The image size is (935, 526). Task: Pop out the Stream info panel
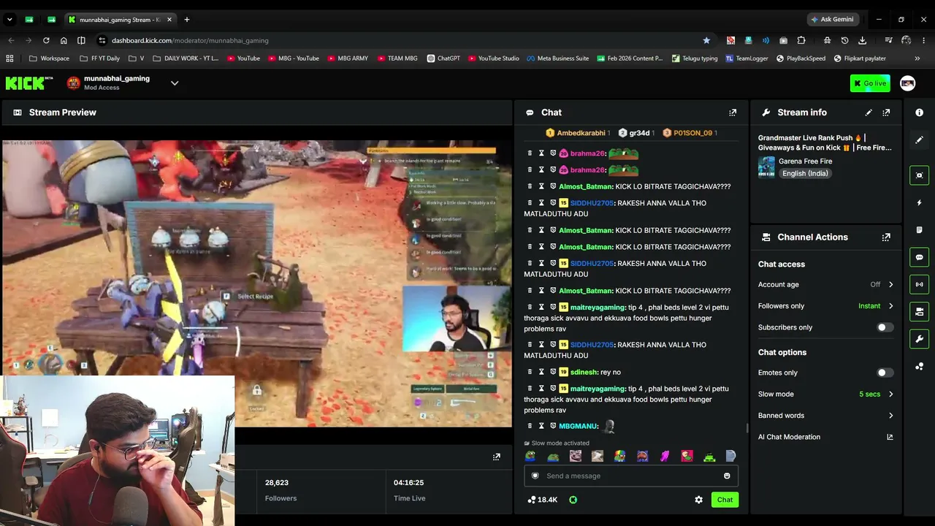[886, 113]
